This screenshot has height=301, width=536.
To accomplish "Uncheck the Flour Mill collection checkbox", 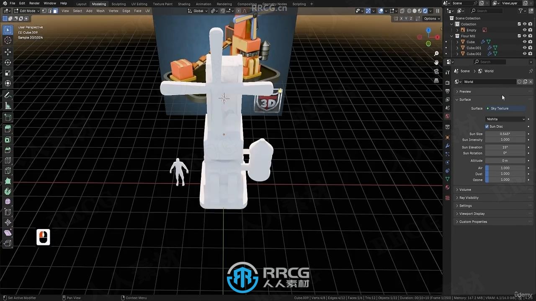I will tap(519, 36).
